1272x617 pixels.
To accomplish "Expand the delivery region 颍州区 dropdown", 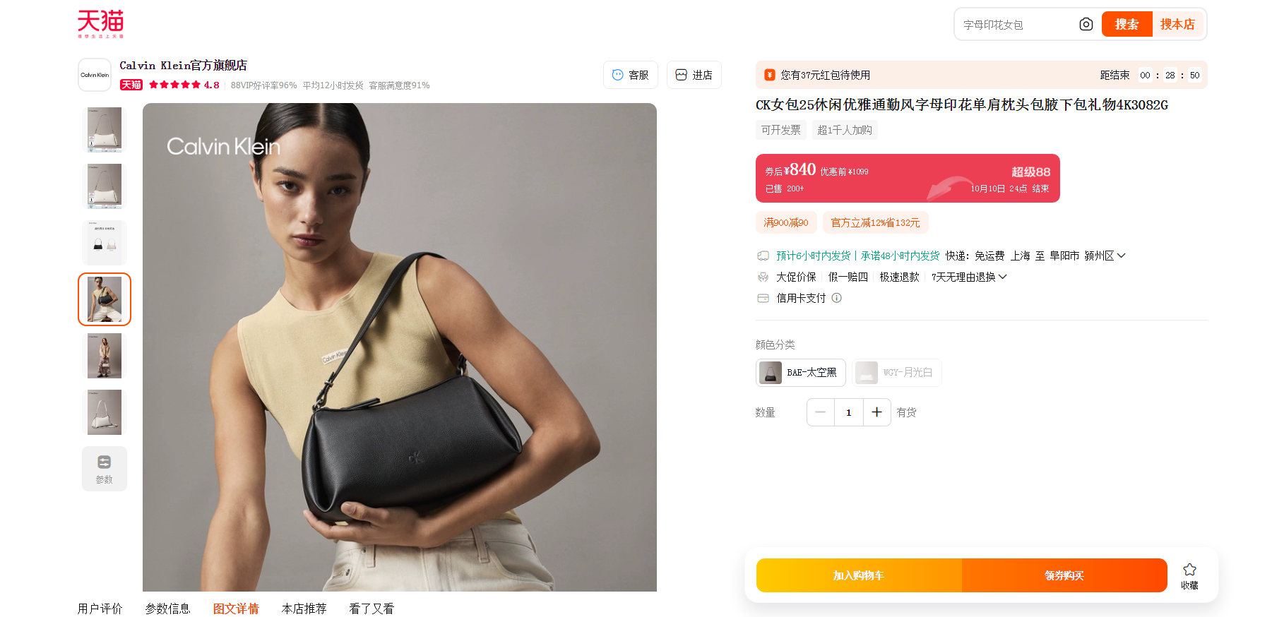I will coord(1105,256).
